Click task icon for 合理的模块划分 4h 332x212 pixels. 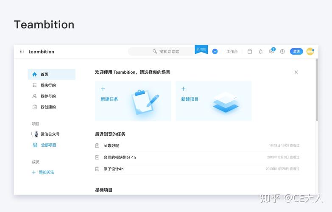click(x=97, y=157)
